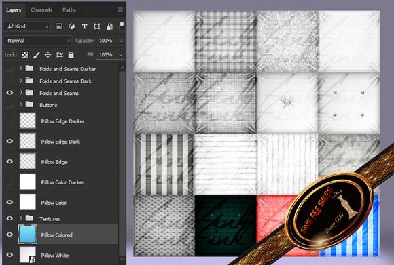The width and height of the screenshot is (394, 265).
Task: Click the Buttons group folder icon
Action: (29, 104)
